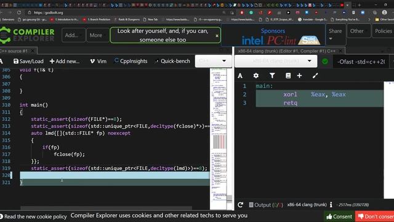
Task: Click the compiler info icon
Action: click(331, 205)
